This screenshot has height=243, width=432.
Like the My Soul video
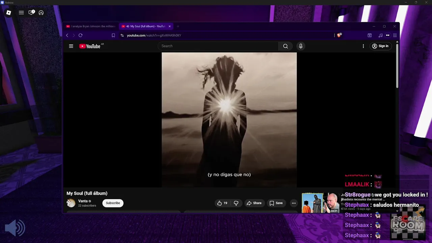[x=222, y=203]
